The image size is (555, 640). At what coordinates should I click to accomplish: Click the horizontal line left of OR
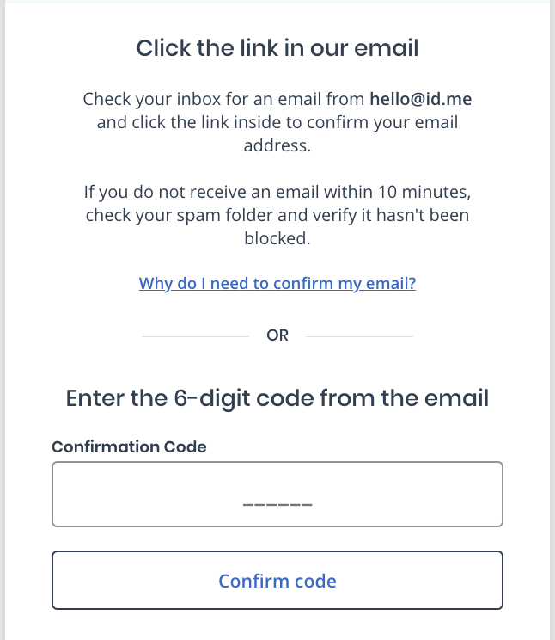coord(198,335)
